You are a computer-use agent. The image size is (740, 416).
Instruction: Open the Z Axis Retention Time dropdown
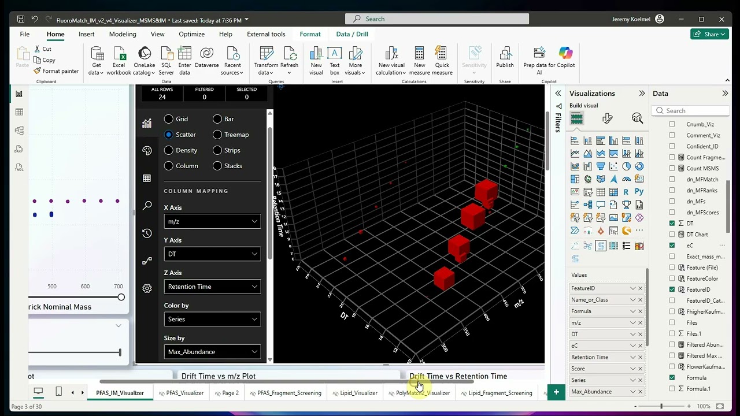212,287
